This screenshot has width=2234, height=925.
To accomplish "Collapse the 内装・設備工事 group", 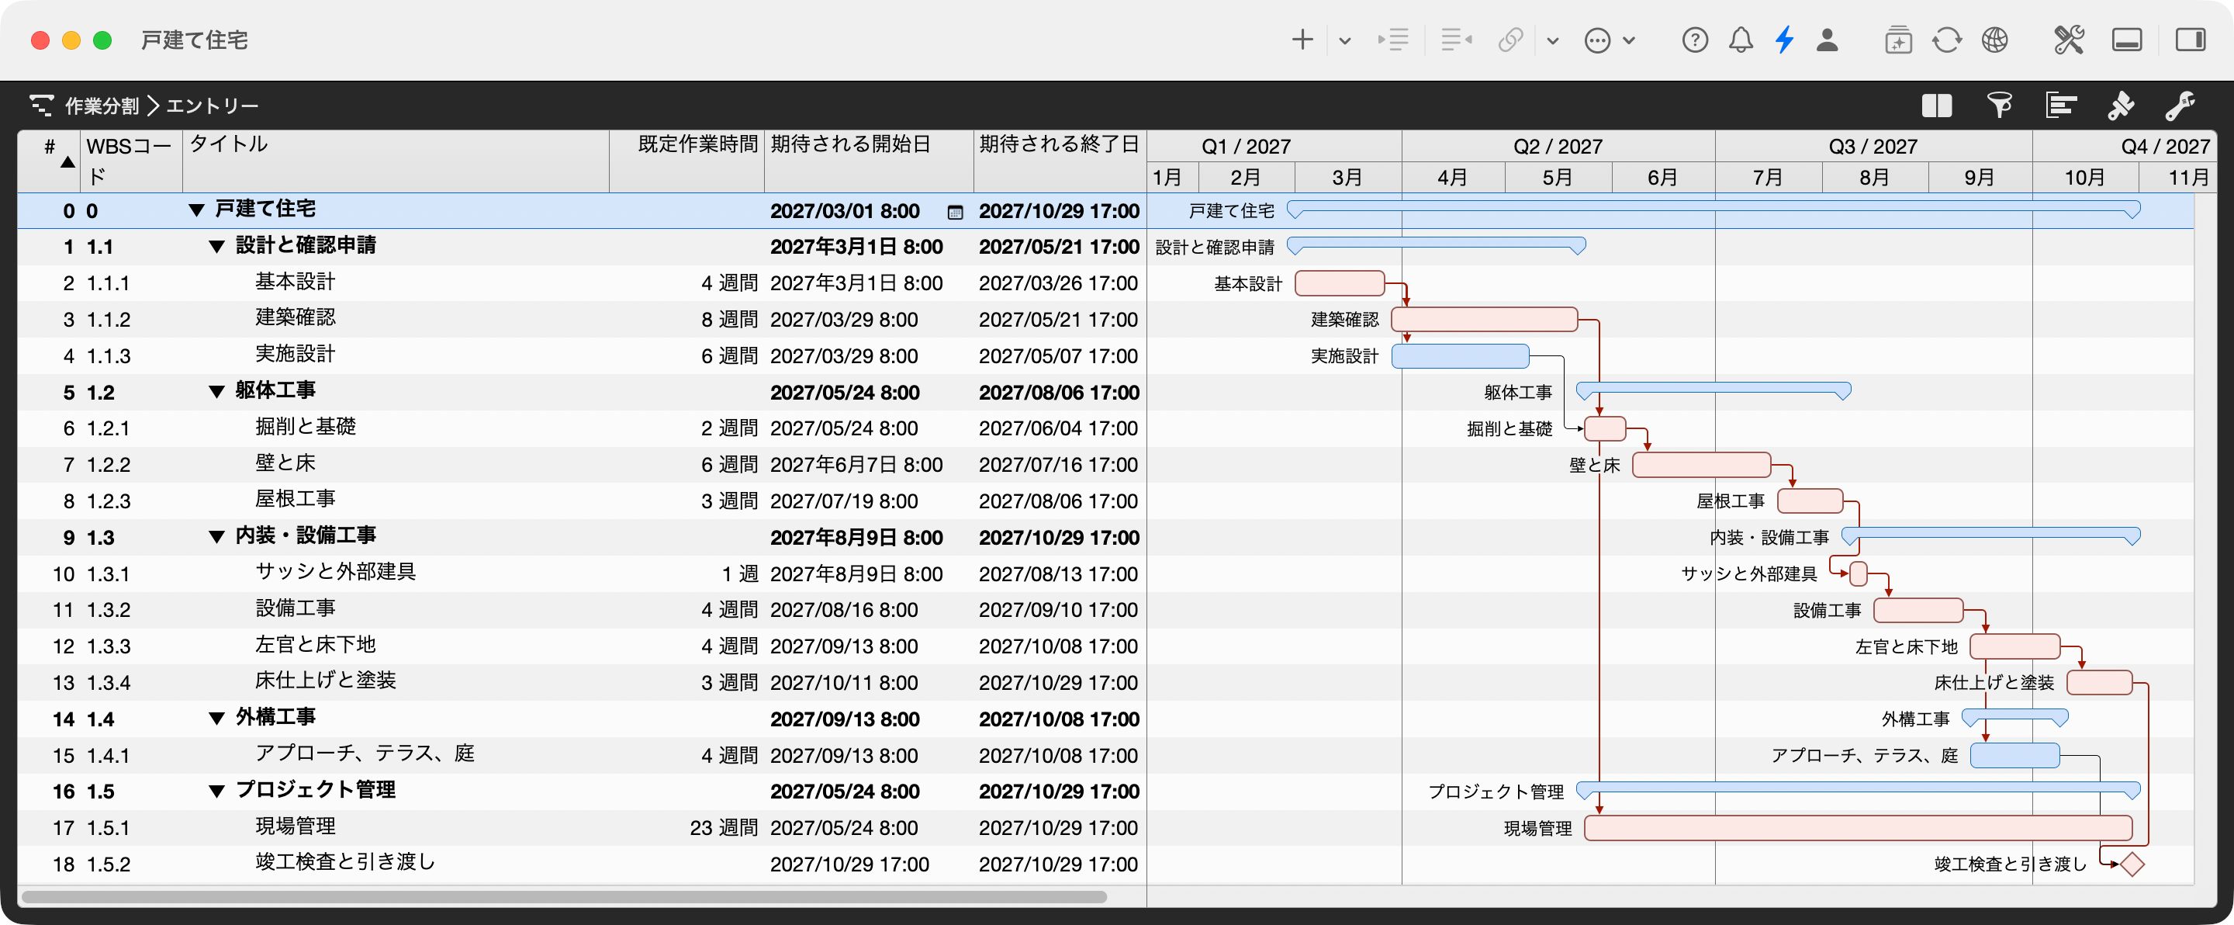I will click(217, 537).
